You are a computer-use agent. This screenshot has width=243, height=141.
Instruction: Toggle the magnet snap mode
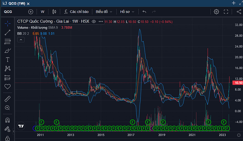(x=7, y=120)
